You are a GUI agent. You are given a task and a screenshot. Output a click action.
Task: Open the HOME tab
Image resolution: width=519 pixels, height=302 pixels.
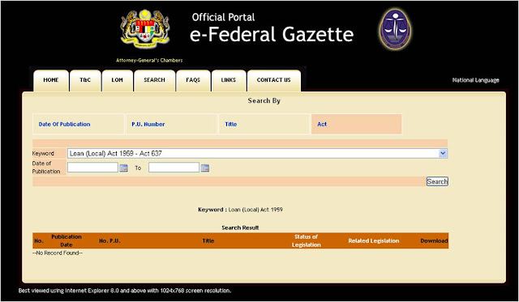point(51,80)
